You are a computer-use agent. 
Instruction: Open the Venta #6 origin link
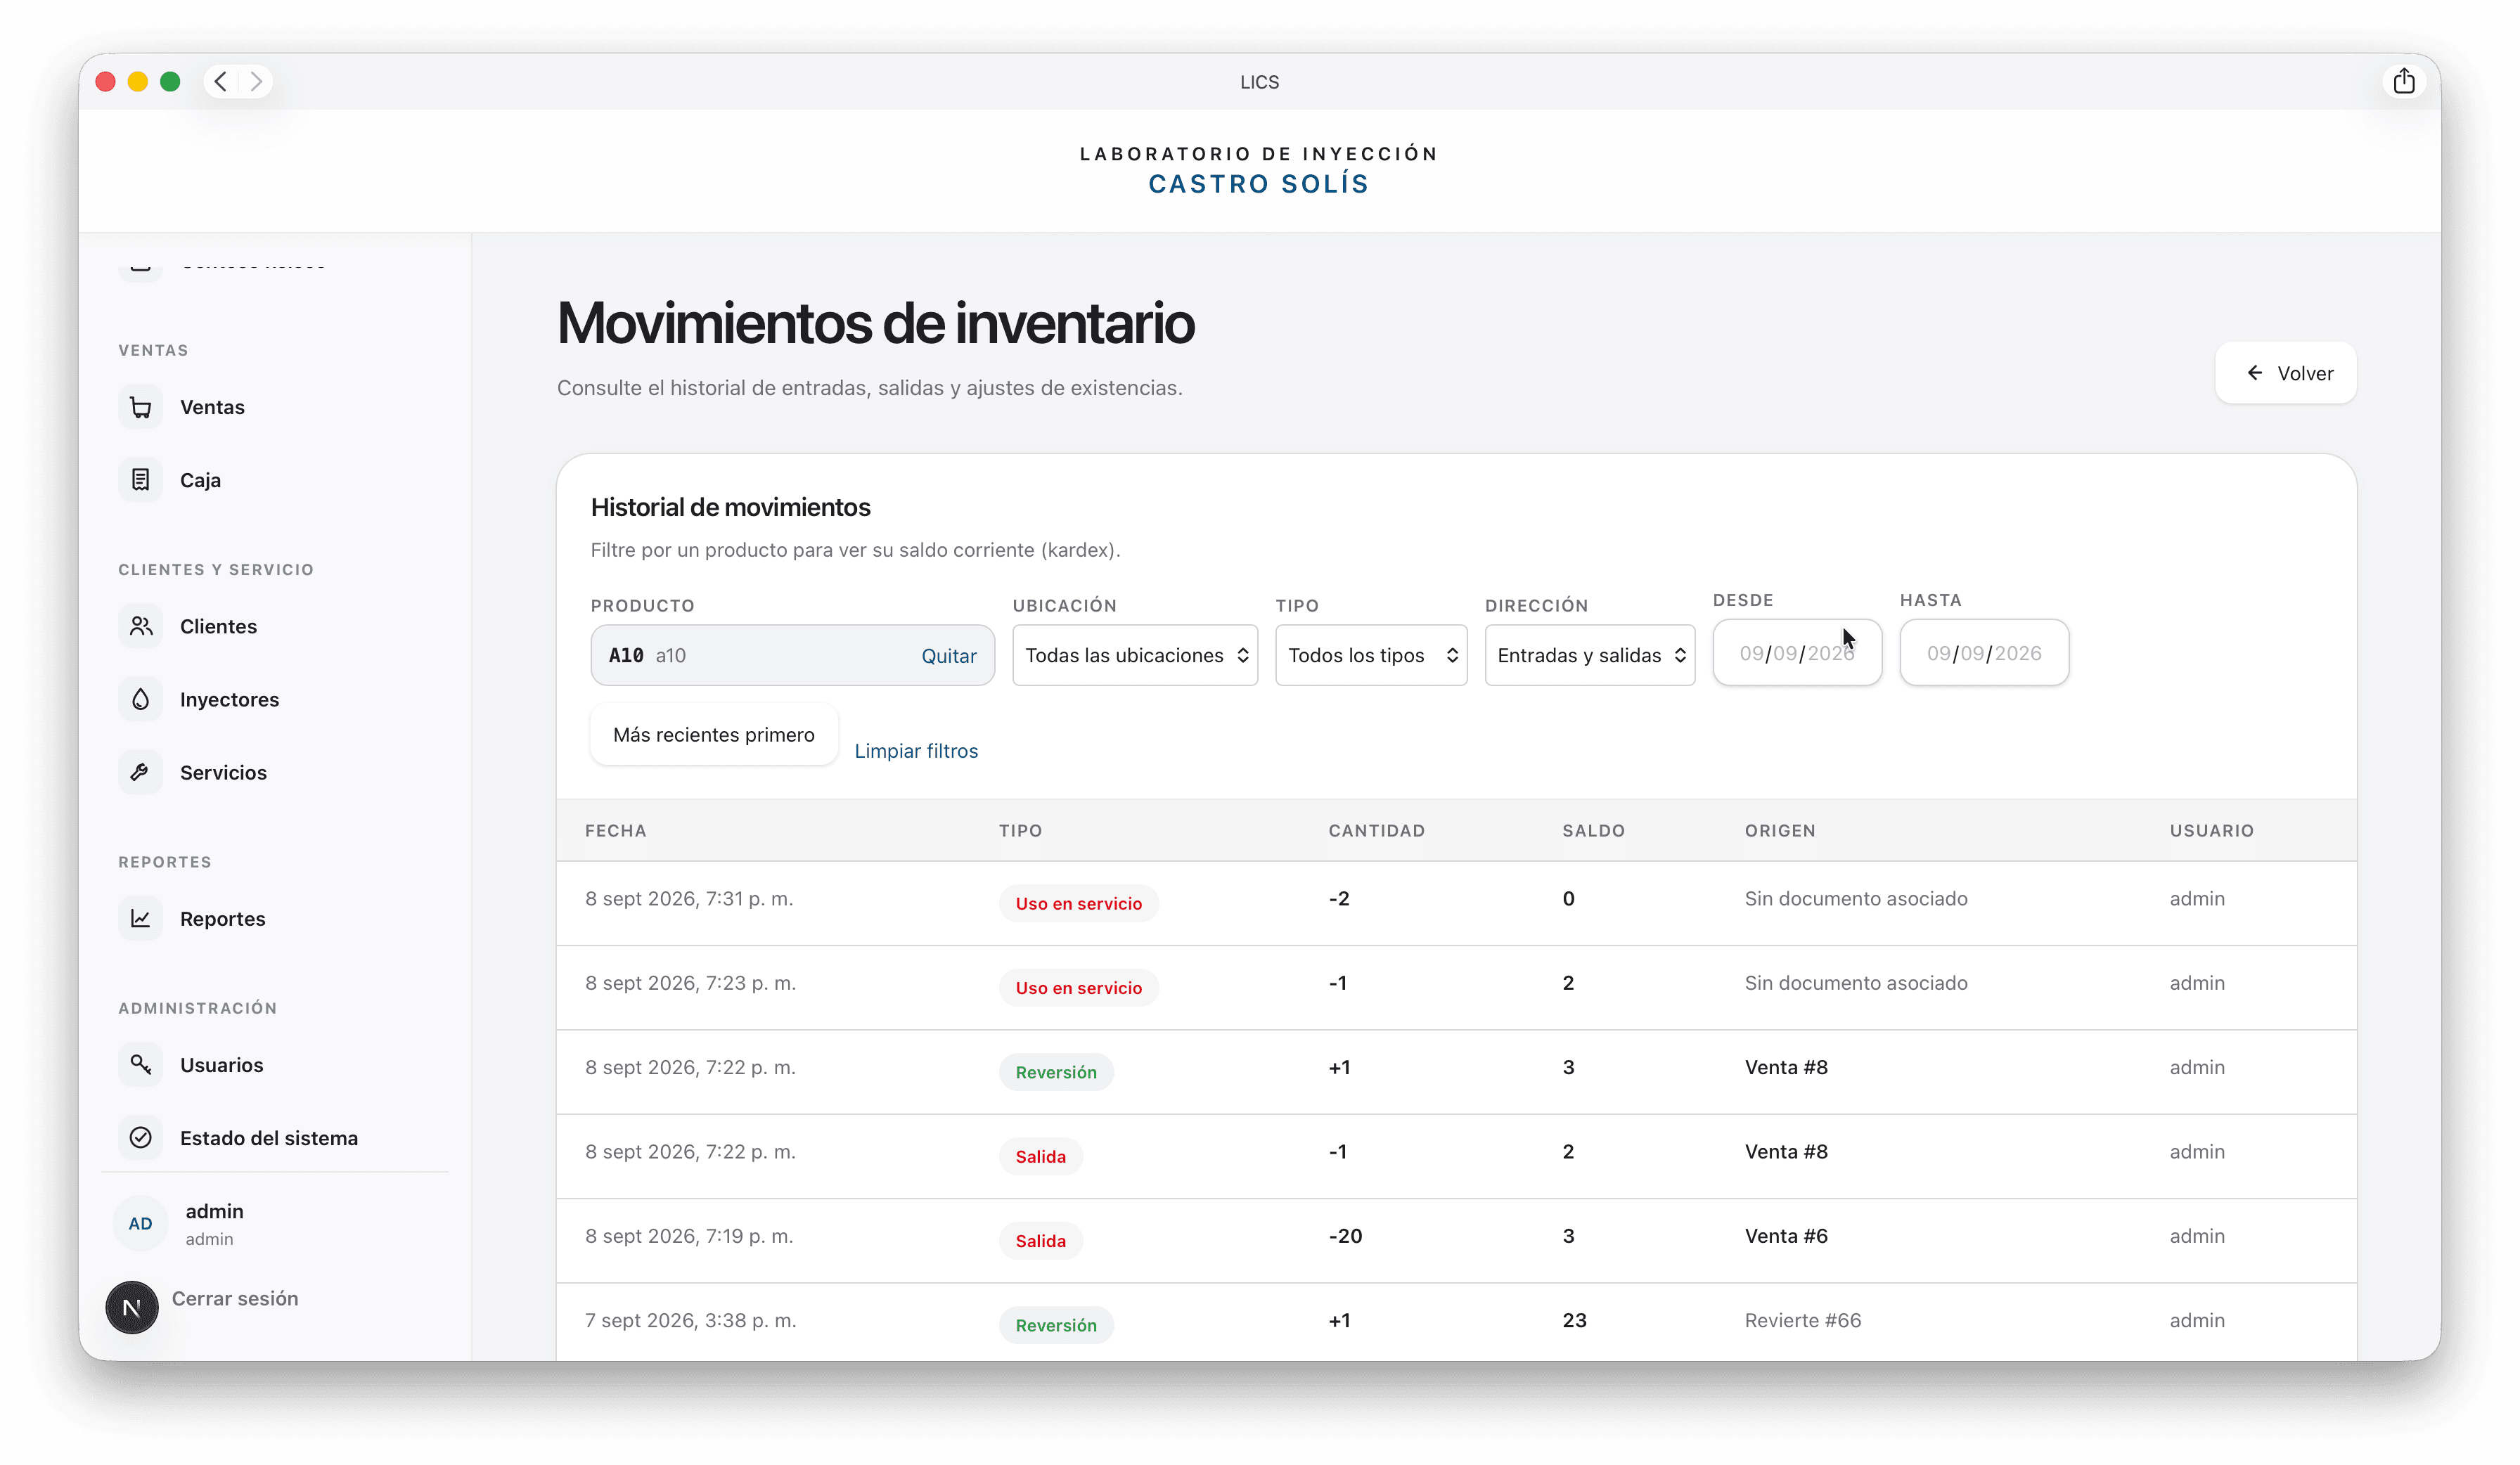(x=1785, y=1235)
